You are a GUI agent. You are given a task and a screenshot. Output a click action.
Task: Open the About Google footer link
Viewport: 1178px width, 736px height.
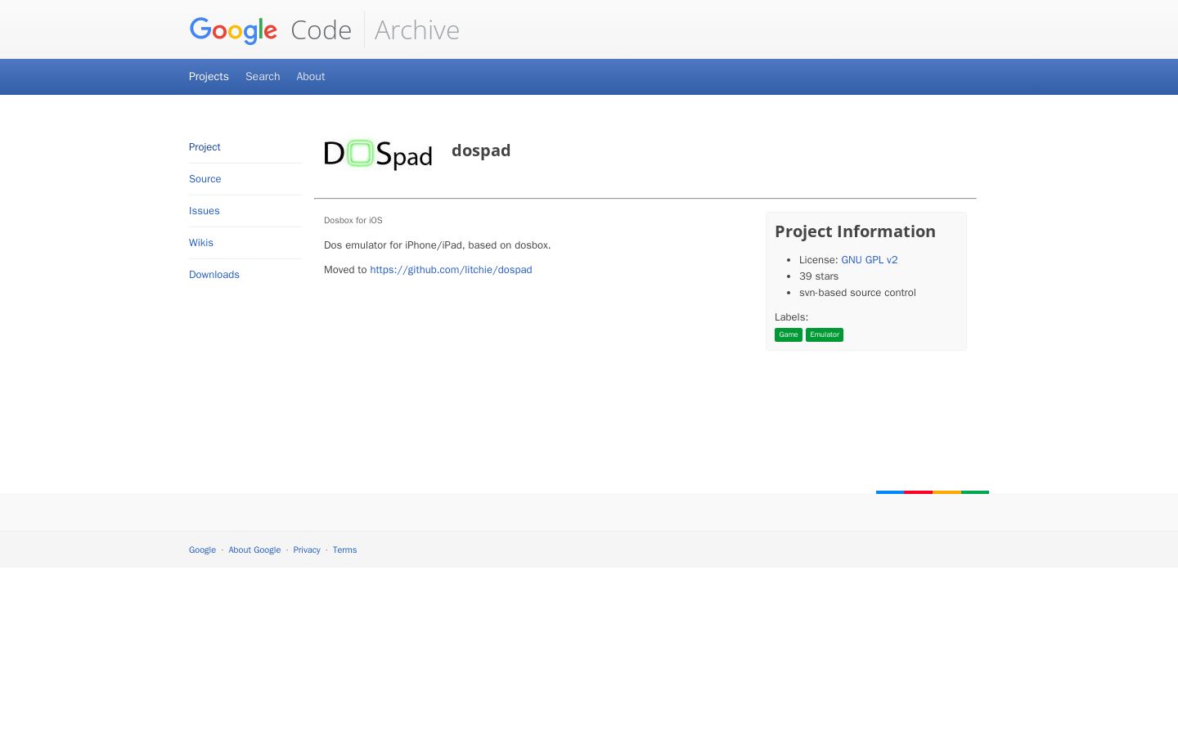254,550
